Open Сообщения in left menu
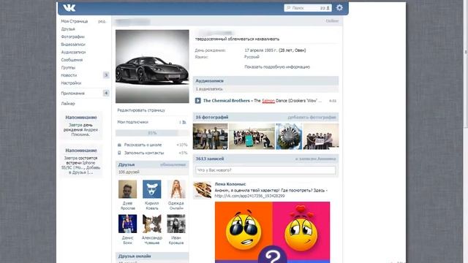The height and width of the screenshot is (263, 468). pos(72,60)
